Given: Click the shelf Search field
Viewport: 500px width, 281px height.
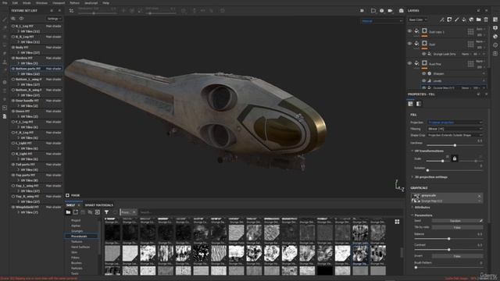Looking at the screenshot, I should click(268, 212).
